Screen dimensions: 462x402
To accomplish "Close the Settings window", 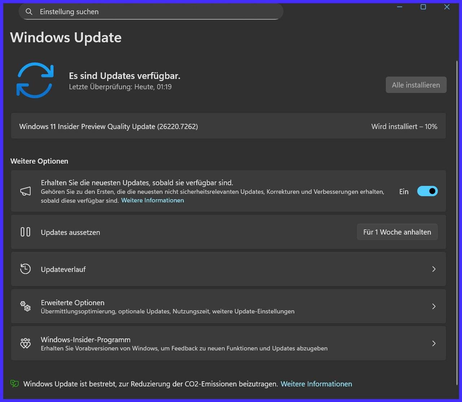I will 447,7.
